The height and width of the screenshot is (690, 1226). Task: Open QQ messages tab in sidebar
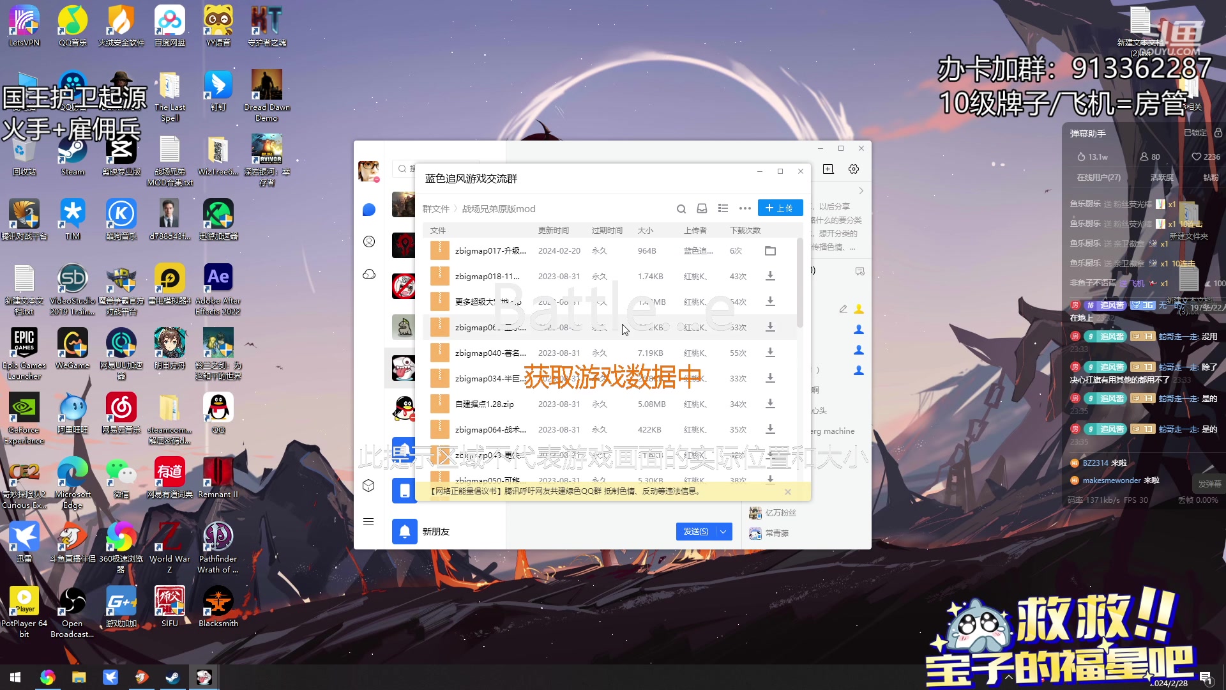point(369,210)
